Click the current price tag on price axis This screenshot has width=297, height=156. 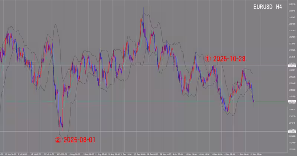(x=292, y=101)
